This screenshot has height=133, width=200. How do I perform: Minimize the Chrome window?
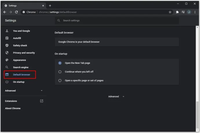(x=178, y=4)
